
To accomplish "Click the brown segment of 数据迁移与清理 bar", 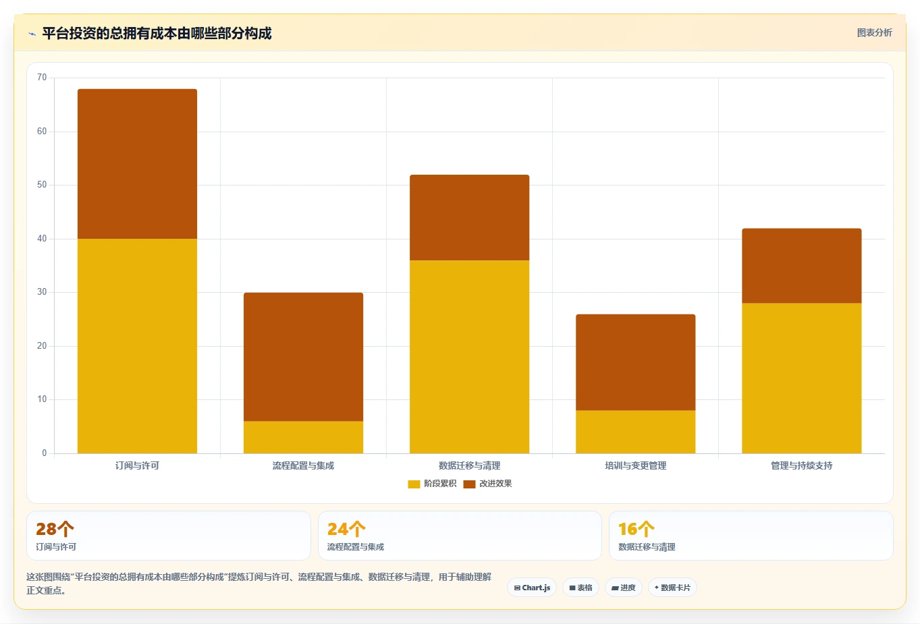I will tap(469, 218).
